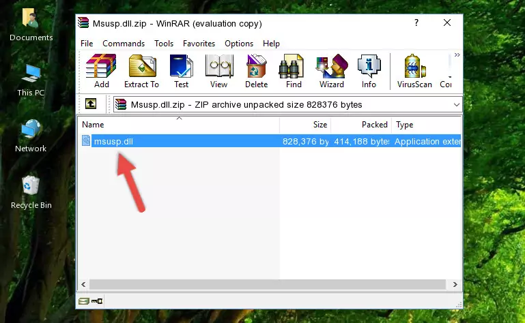The height and width of the screenshot is (323, 525).
Task: Open the Help menu
Action: (271, 44)
